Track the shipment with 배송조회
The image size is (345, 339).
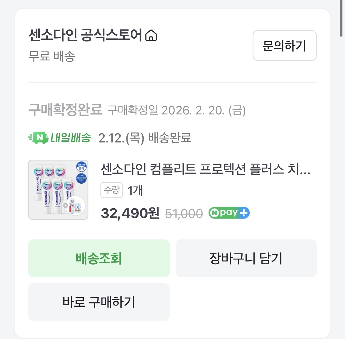(99, 258)
